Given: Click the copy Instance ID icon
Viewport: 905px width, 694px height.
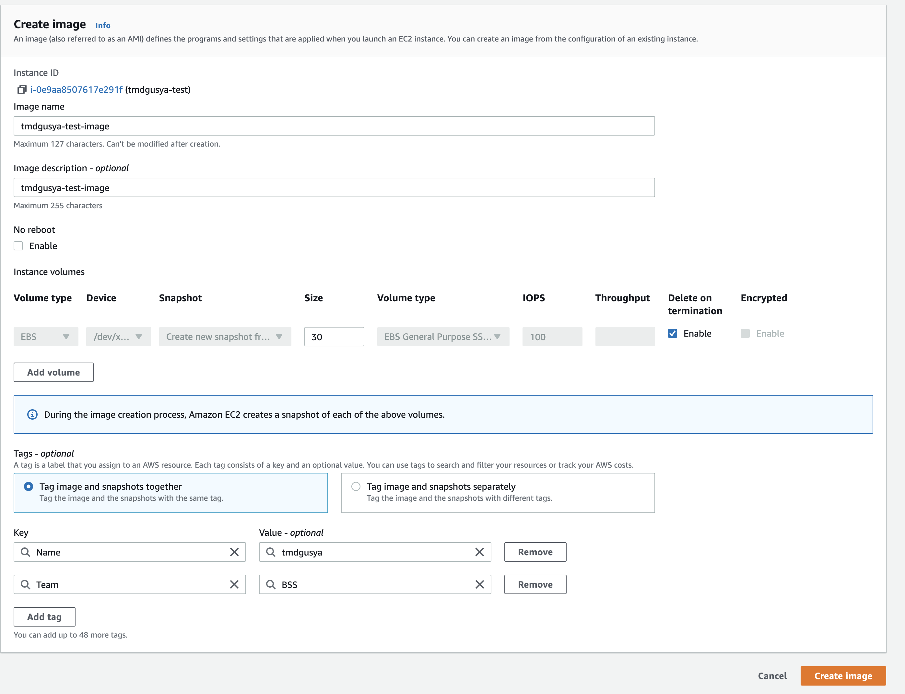Looking at the screenshot, I should pos(22,90).
